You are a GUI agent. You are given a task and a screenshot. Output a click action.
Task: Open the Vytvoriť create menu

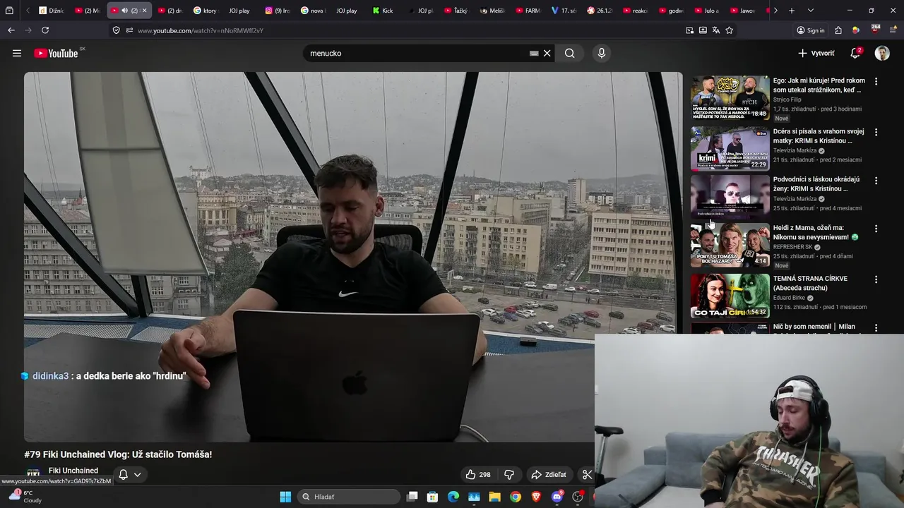(x=816, y=53)
